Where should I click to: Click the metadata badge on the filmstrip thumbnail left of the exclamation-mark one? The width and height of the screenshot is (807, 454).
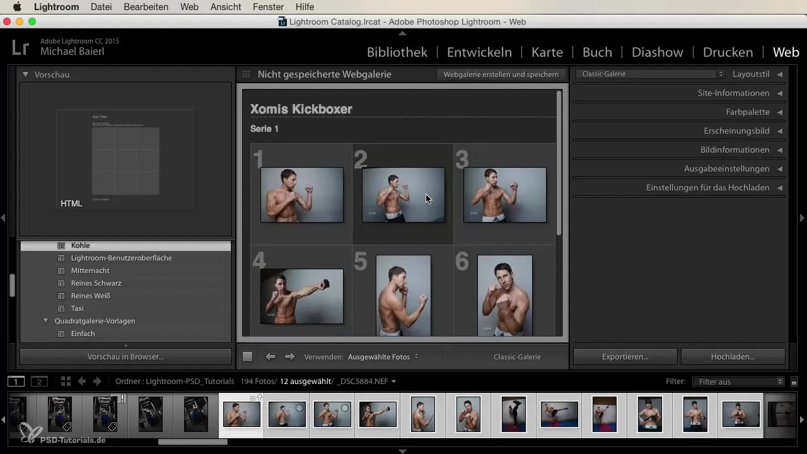tap(66, 427)
